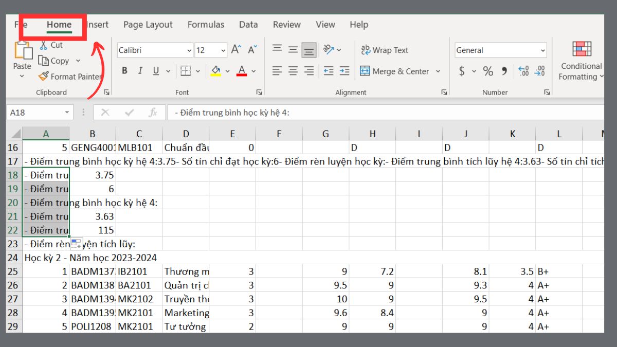
Task: Center text horizontally
Action: (293, 71)
